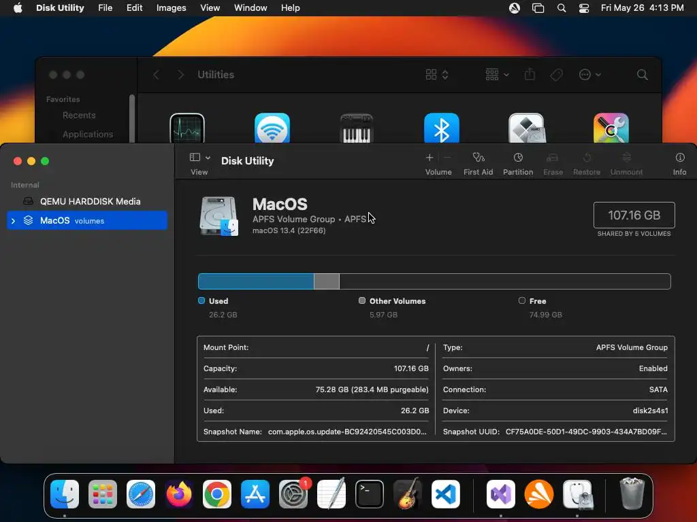Open Finder from the Dock
Image resolution: width=697 pixels, height=522 pixels.
[65, 494]
